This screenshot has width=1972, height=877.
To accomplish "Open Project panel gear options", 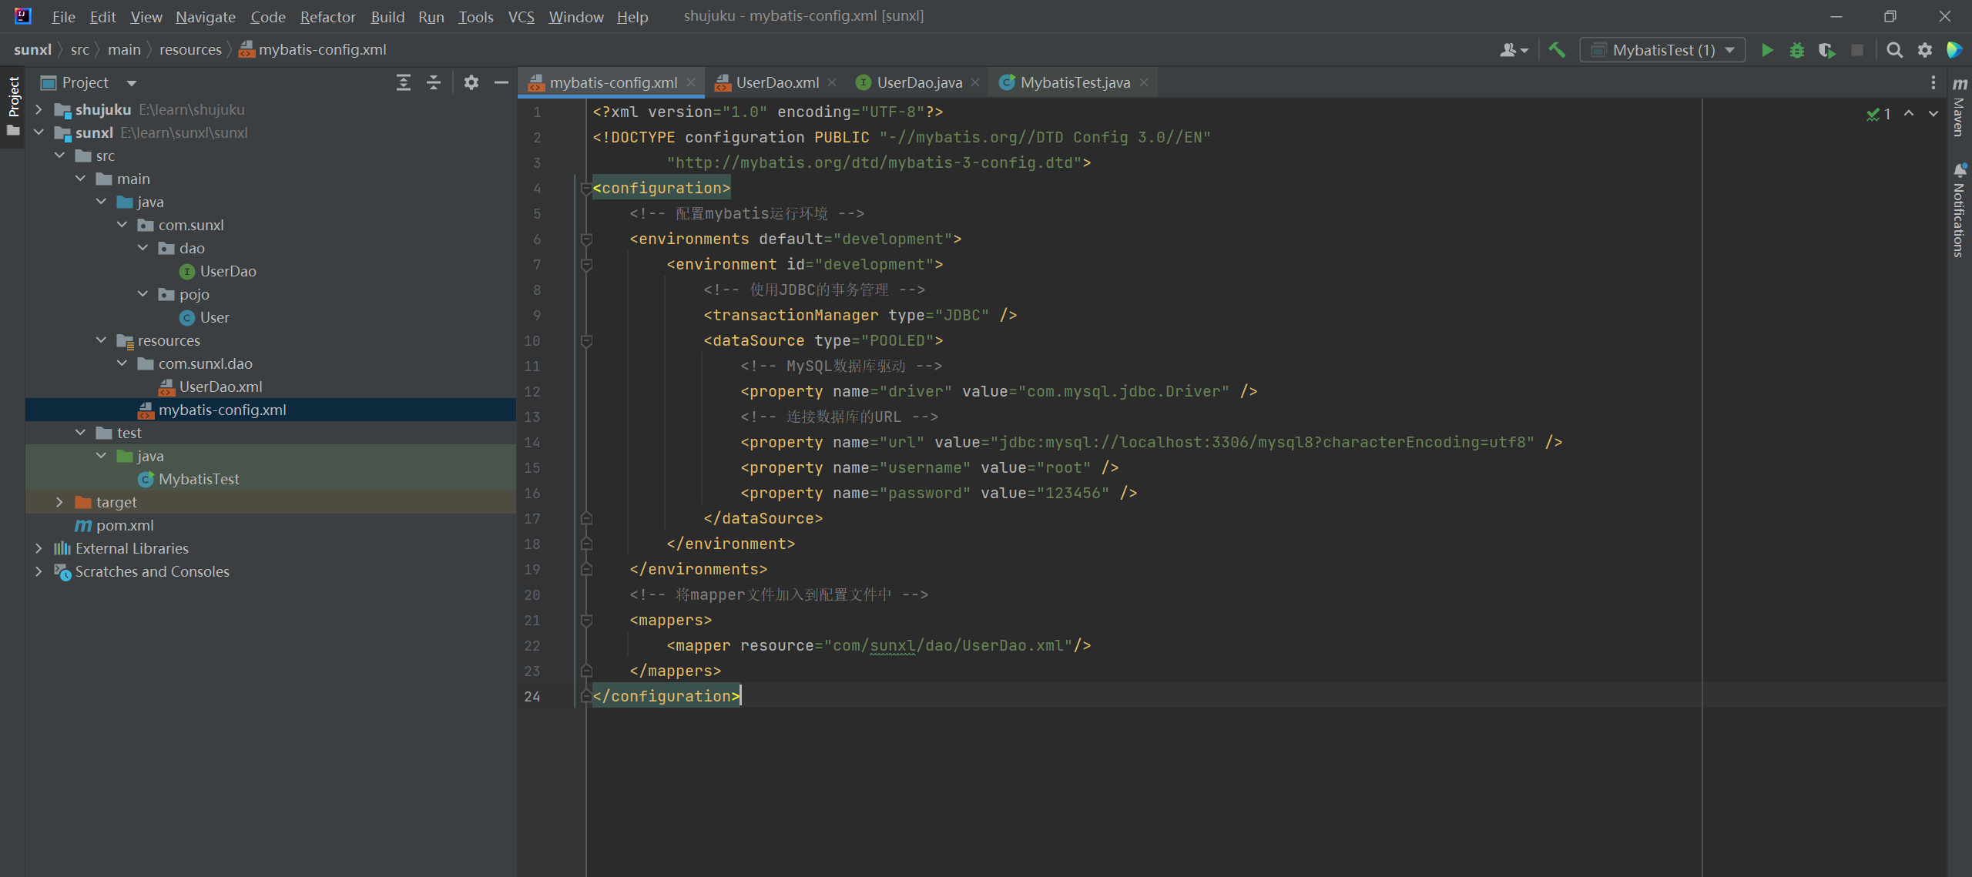I will [x=471, y=82].
